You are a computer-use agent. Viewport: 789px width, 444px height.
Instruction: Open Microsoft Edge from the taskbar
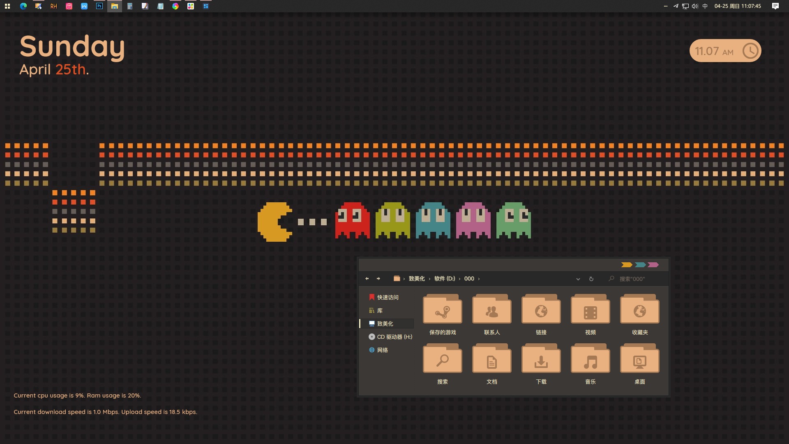coord(23,6)
